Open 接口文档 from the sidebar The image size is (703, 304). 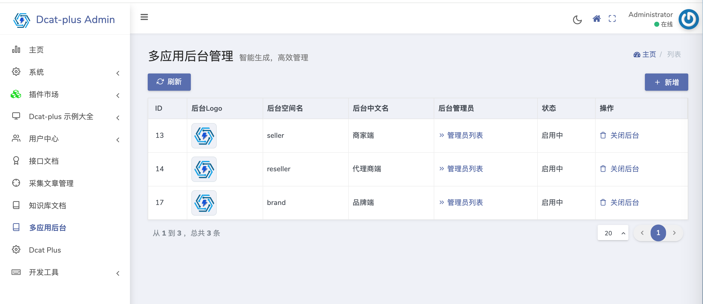tap(44, 161)
